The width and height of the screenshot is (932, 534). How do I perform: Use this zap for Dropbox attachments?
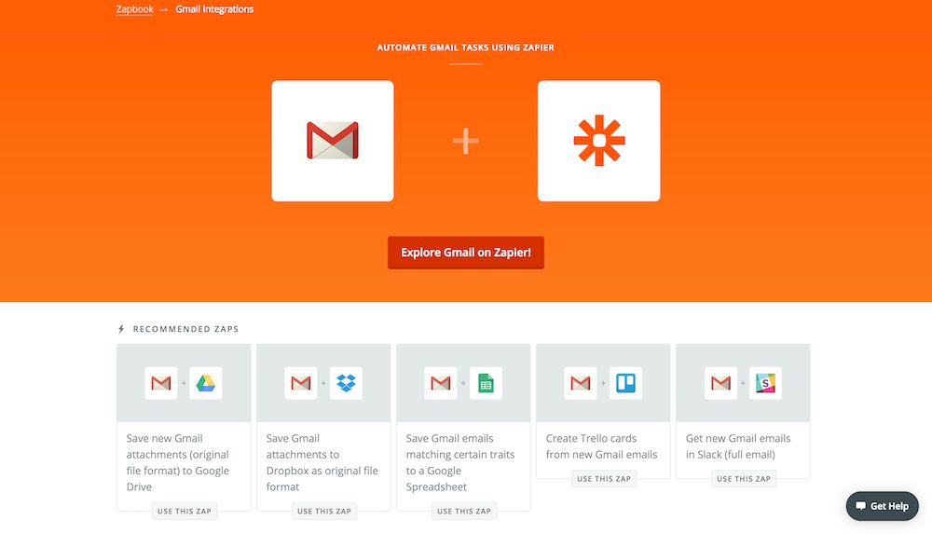323,511
